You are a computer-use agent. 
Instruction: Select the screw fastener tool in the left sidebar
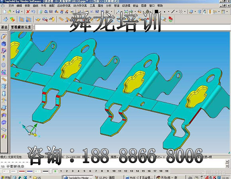pyautogui.click(x=4, y=58)
